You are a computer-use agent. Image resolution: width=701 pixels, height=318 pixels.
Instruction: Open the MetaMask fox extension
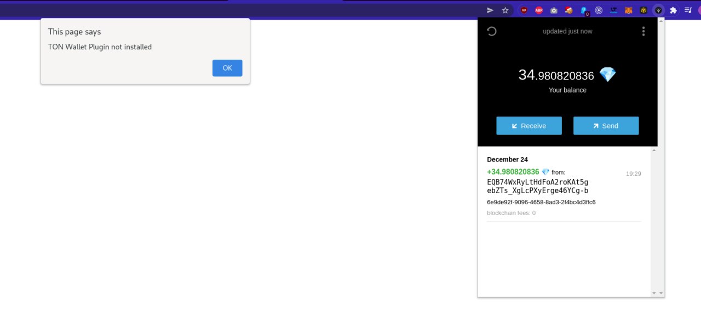(629, 10)
